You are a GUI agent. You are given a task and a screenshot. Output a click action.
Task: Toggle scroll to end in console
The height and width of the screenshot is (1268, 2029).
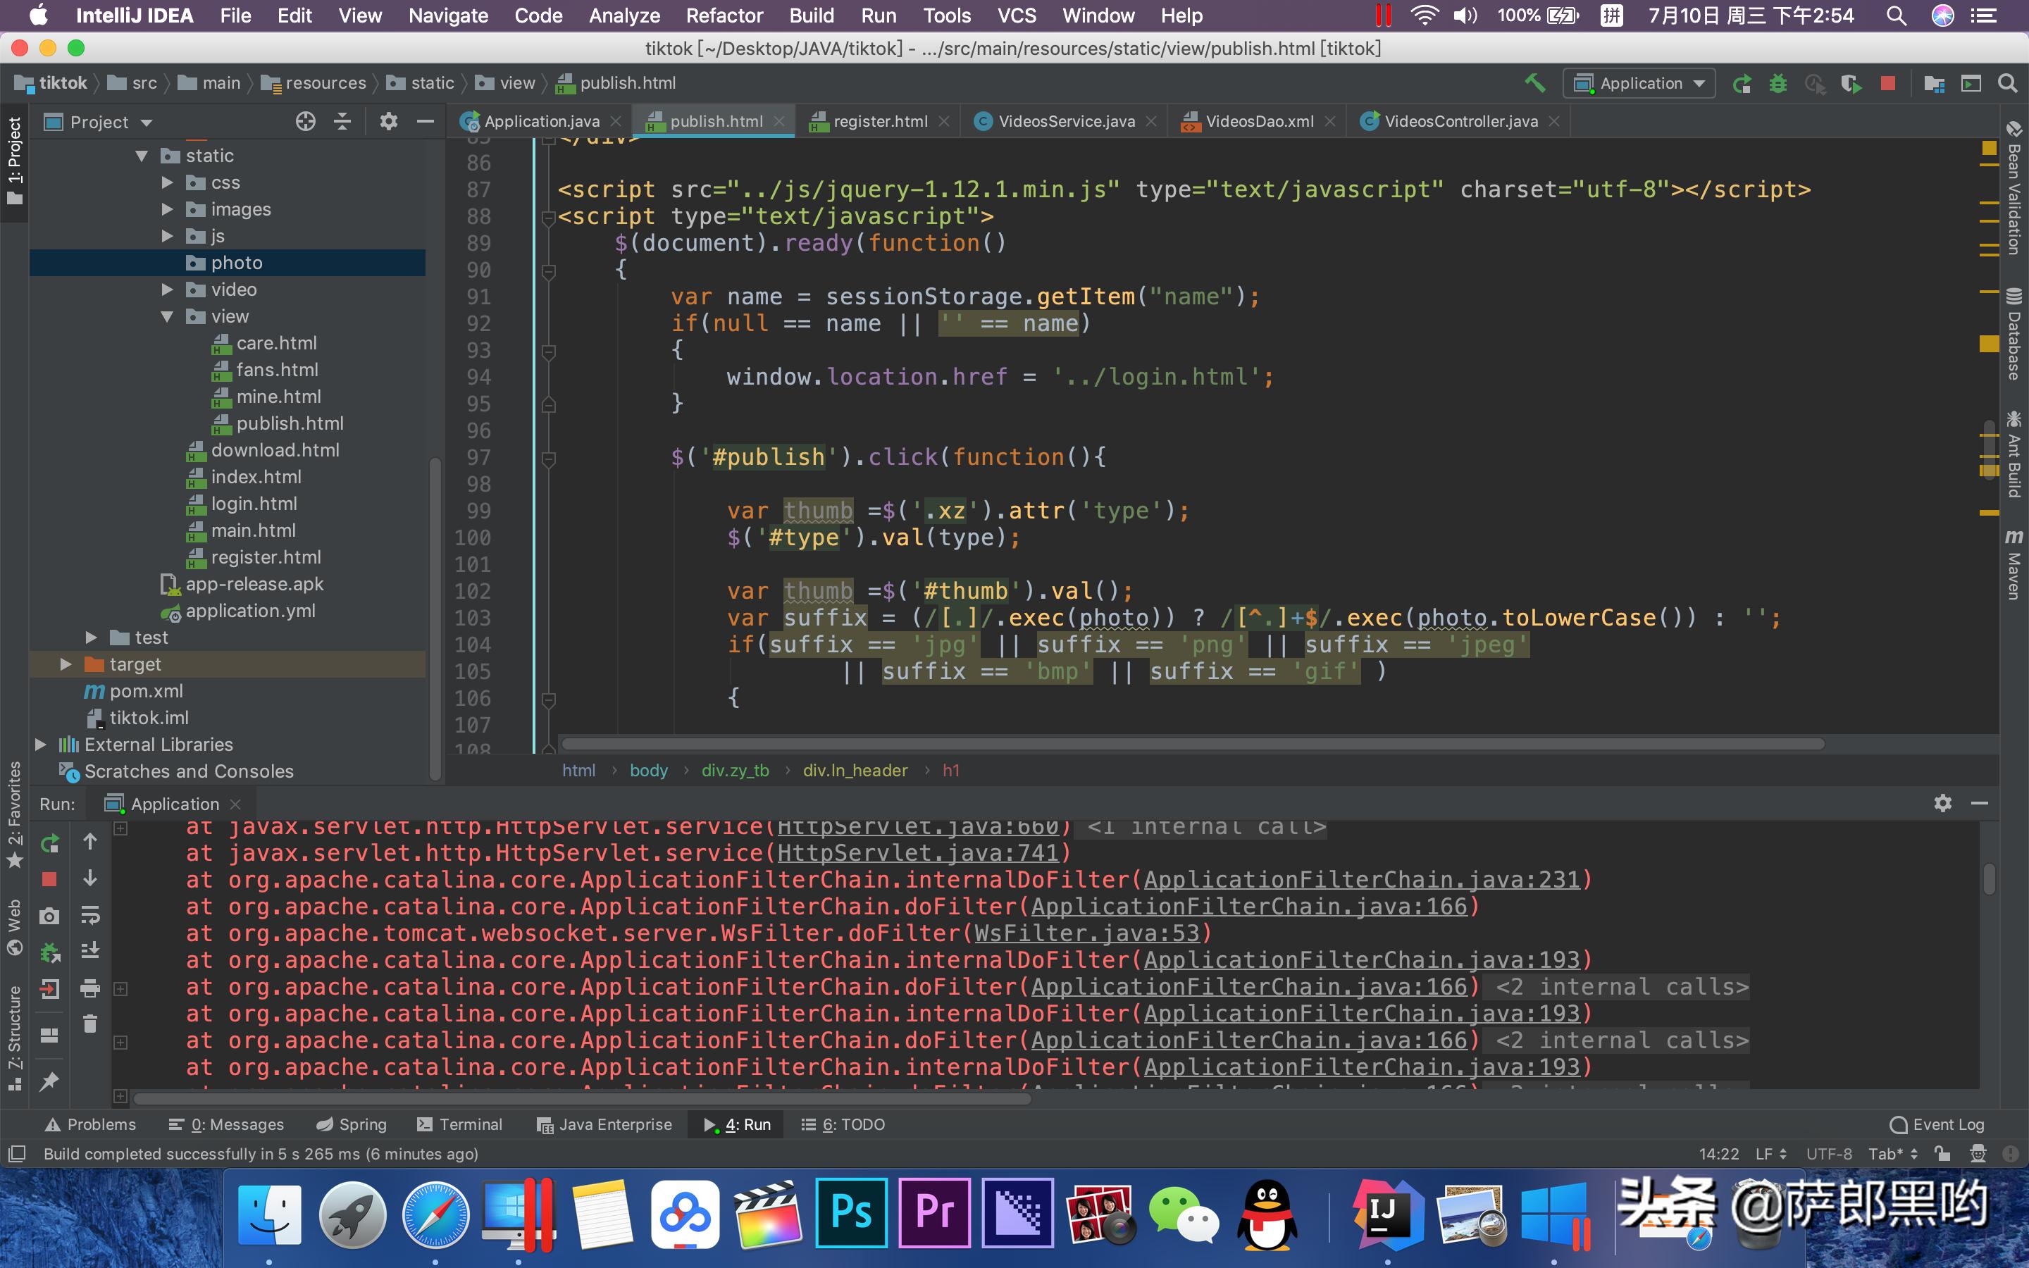[x=89, y=950]
